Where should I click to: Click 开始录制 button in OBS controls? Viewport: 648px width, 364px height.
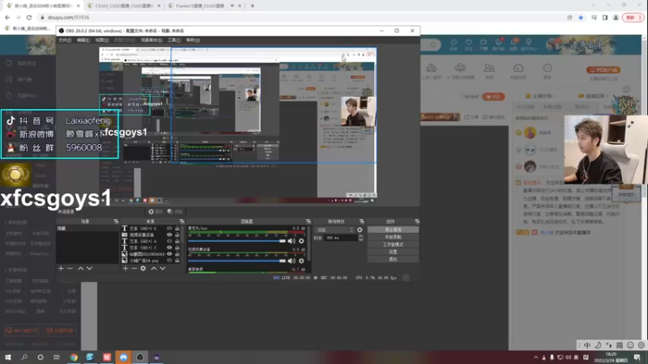tap(393, 237)
